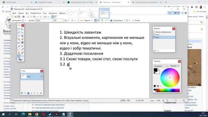Click the Undo arrow in toolbar
The width and height of the screenshot is (208, 117).
(x=45, y=17)
